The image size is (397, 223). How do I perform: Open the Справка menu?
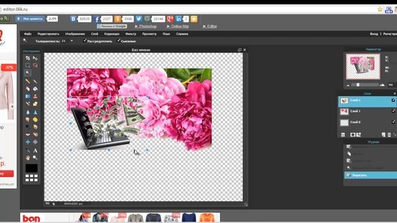182,34
